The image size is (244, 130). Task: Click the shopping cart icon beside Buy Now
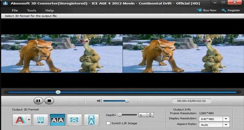point(199,10)
